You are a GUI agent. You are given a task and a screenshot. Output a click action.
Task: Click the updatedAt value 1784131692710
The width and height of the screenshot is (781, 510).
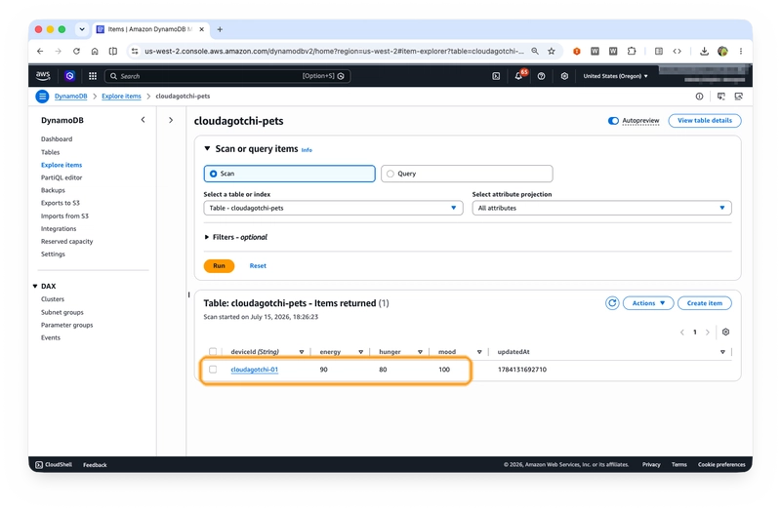point(522,370)
